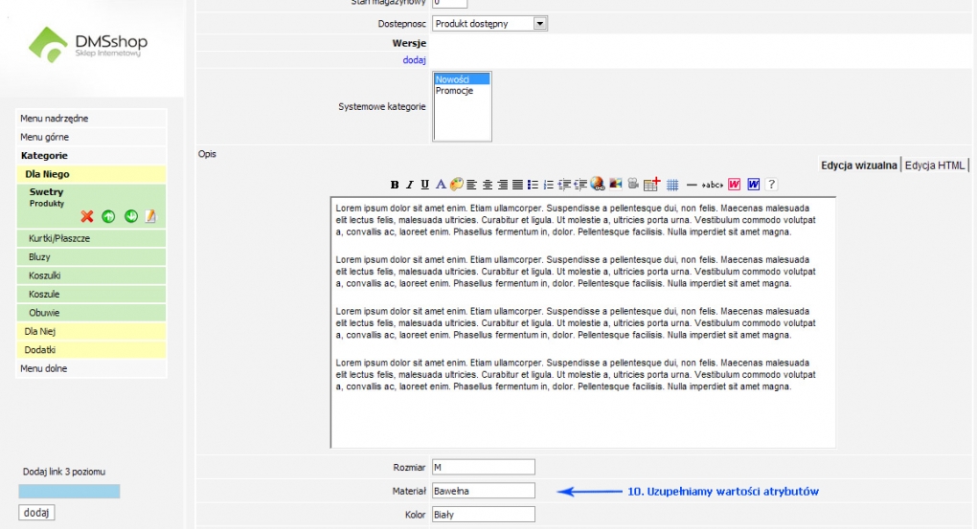
Task: Open the editor help question mark
Action: coord(771,185)
